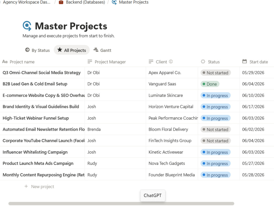
Task: Change status of Product Launch Meta Ads row
Action: click(x=215, y=163)
